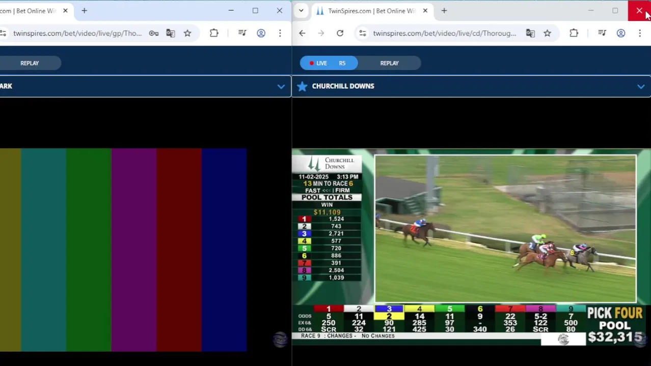Screen dimensions: 651x366
Task: Select the TwinSpires.com tab in right window
Action: (372, 11)
